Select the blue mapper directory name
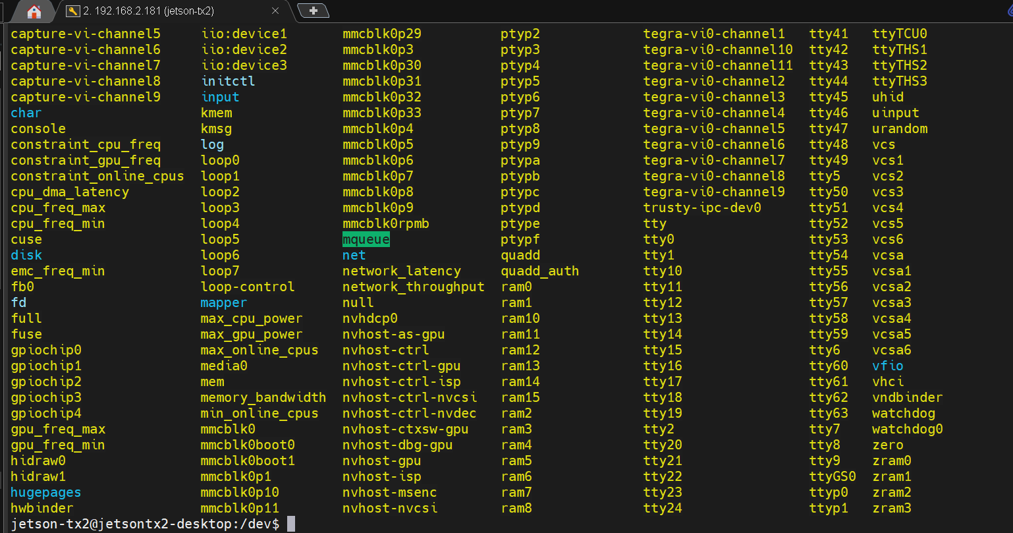The image size is (1013, 533). point(224,302)
